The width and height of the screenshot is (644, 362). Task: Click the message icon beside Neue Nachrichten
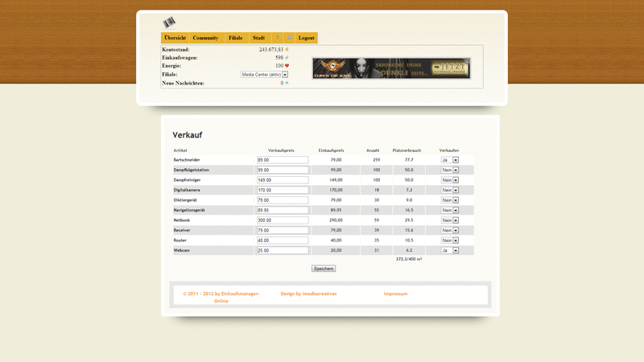[287, 83]
